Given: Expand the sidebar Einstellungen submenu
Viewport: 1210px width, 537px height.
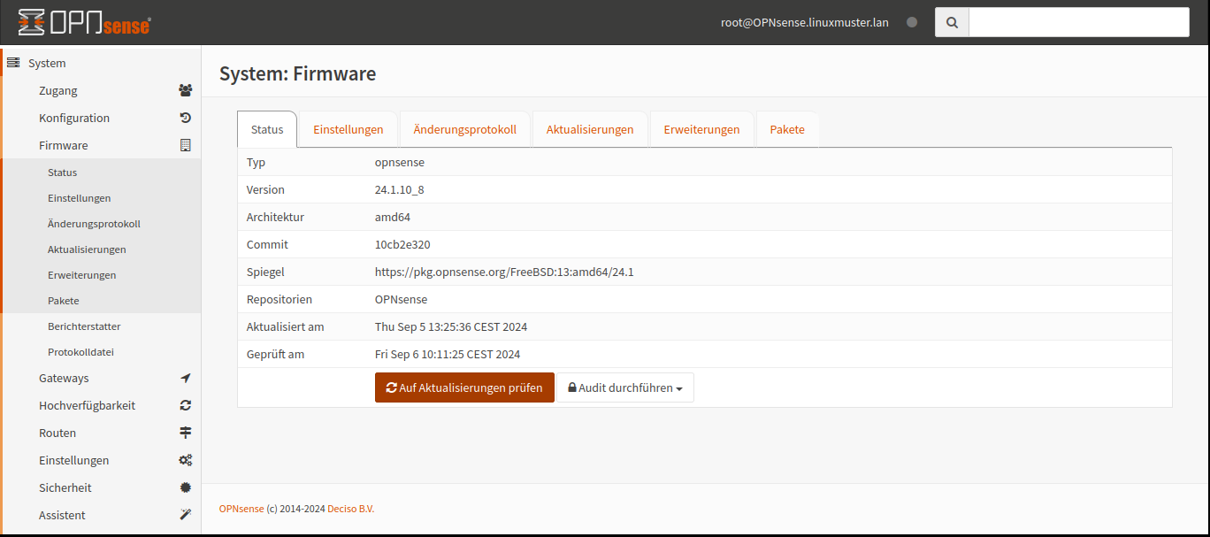Looking at the screenshot, I should [x=101, y=460].
